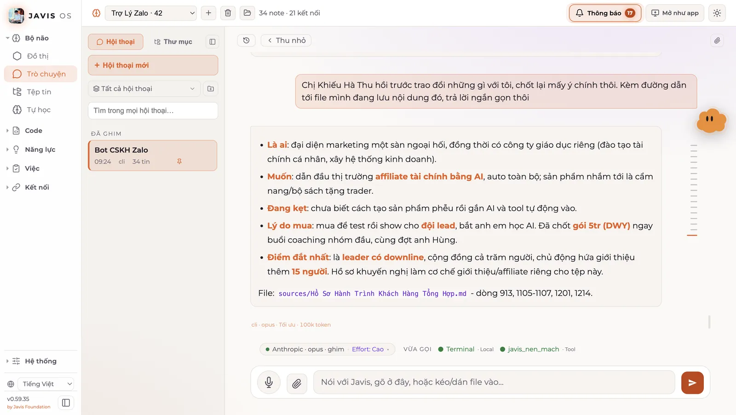Switch to the Thư mục tab
Screen dimensions: 736x415
click(x=173, y=42)
